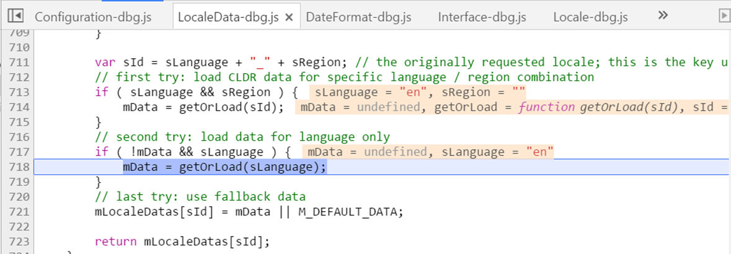Set a breakpoint on line number 713

[19, 92]
